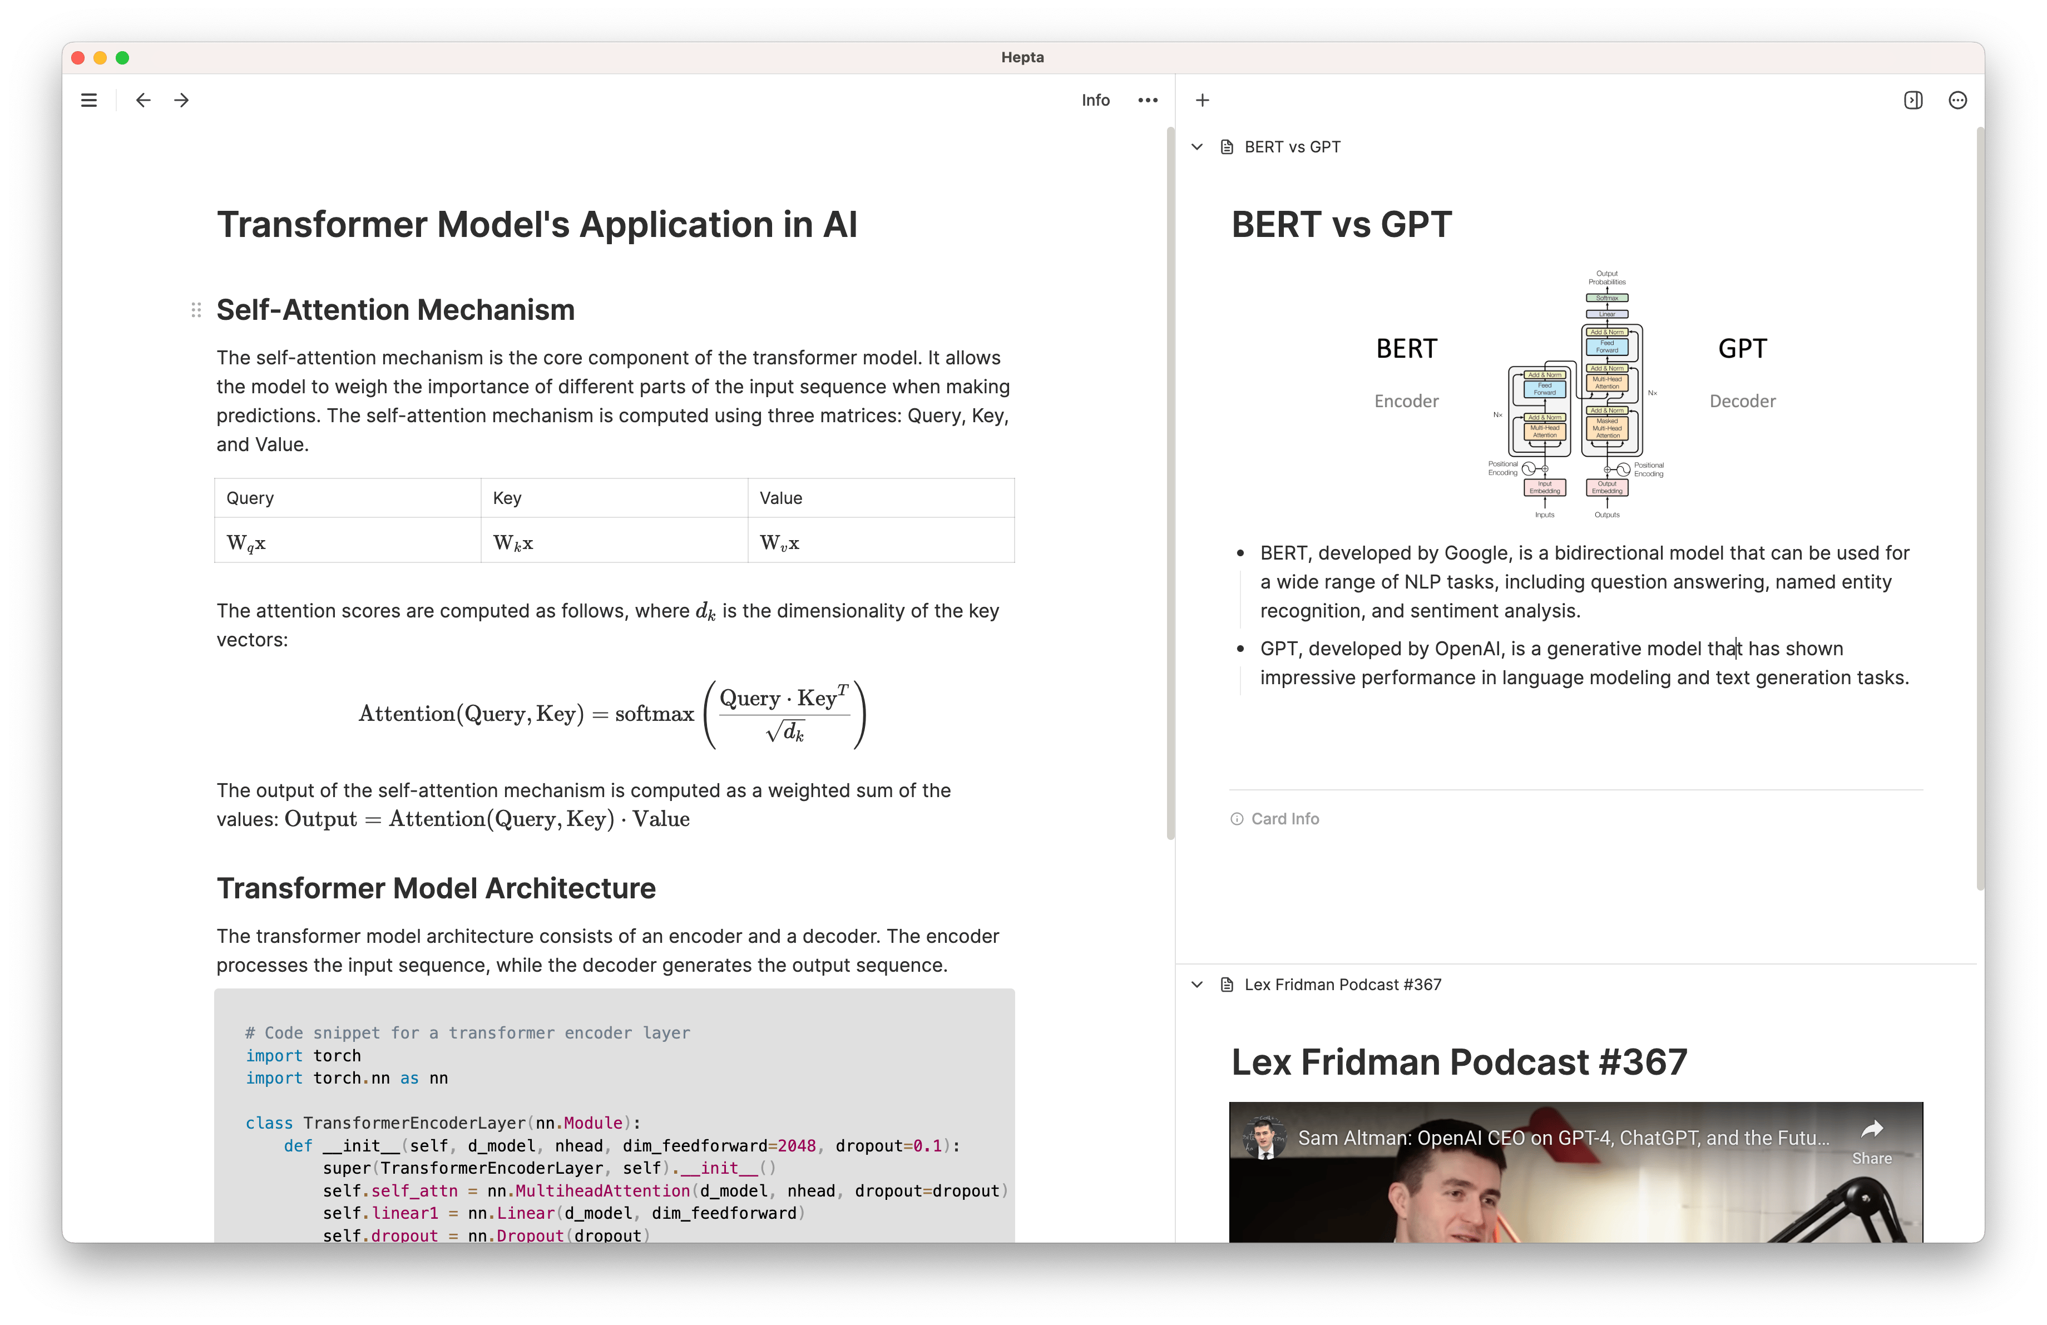Open the Info panel
The image size is (2047, 1325).
pyautogui.click(x=1096, y=101)
